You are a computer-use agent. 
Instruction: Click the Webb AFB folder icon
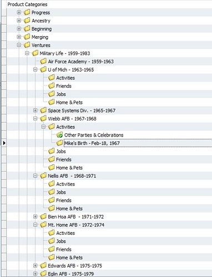pos(43,118)
